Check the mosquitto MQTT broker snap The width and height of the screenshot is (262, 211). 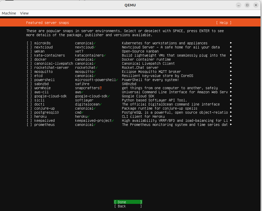[x=29, y=72]
